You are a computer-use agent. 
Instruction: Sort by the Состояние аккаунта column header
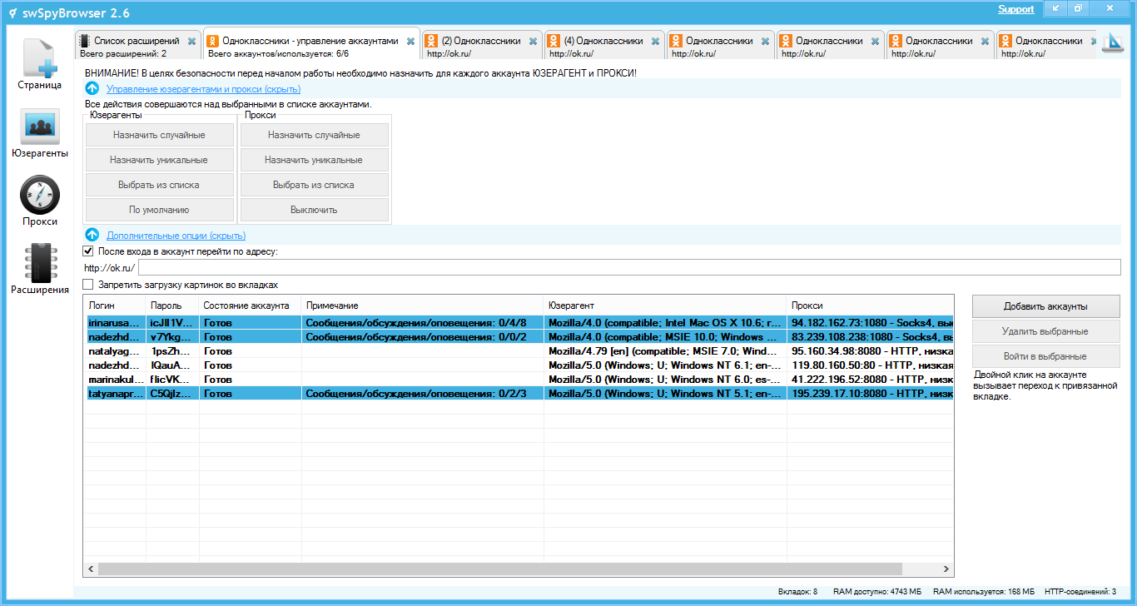246,305
